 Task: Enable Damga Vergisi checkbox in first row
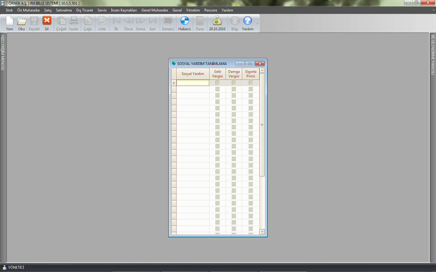(234, 83)
